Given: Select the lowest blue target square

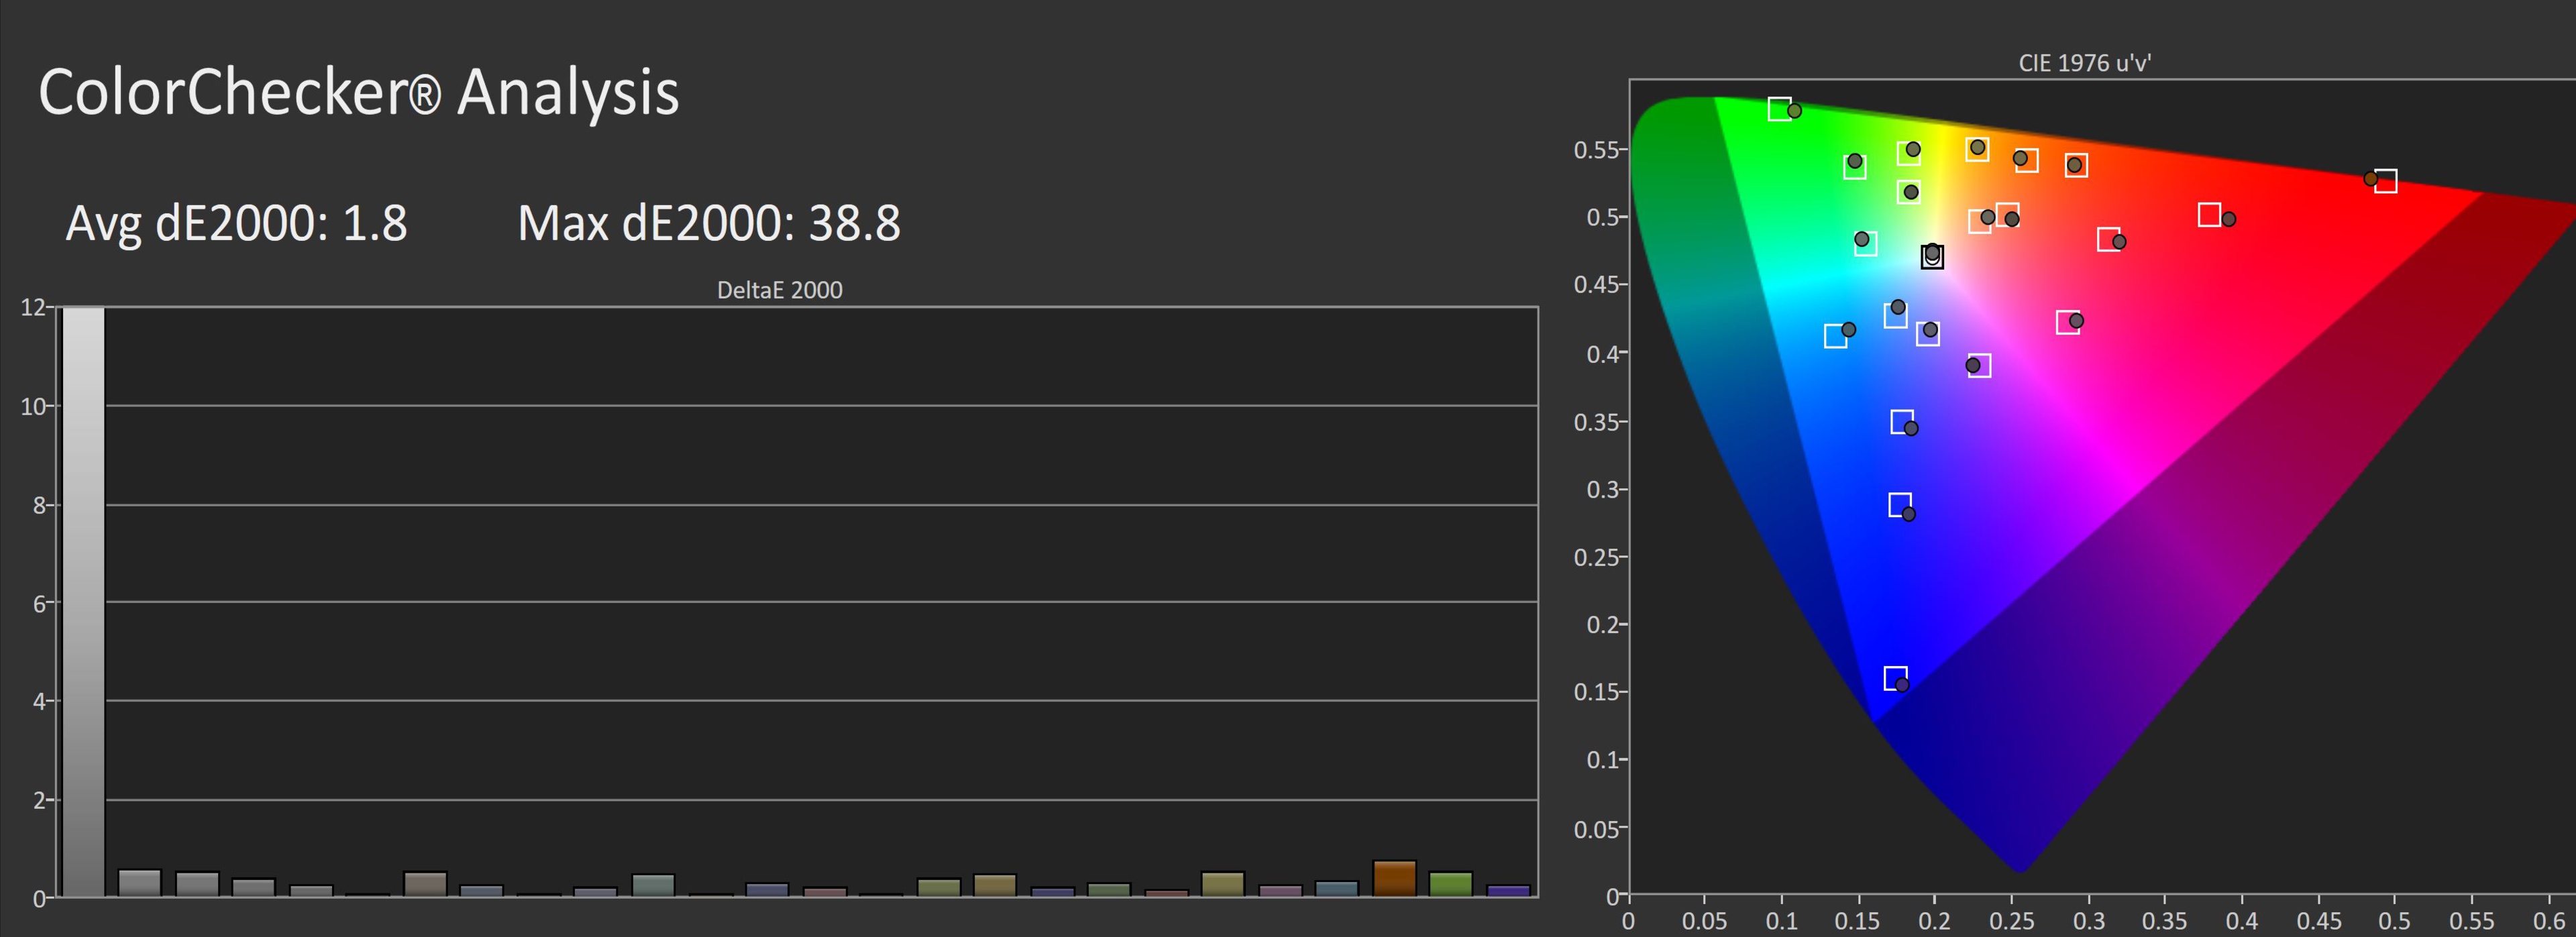Looking at the screenshot, I should pyautogui.click(x=1895, y=678).
